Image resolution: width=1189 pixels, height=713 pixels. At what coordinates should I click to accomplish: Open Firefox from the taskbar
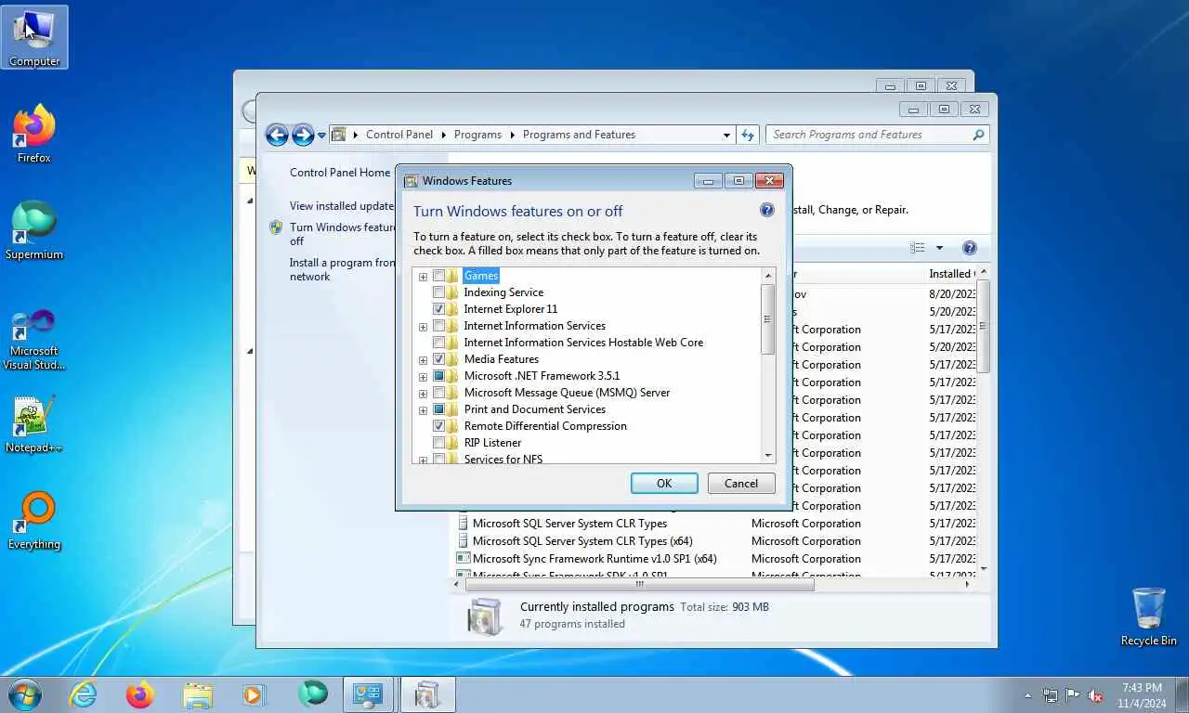pyautogui.click(x=140, y=694)
